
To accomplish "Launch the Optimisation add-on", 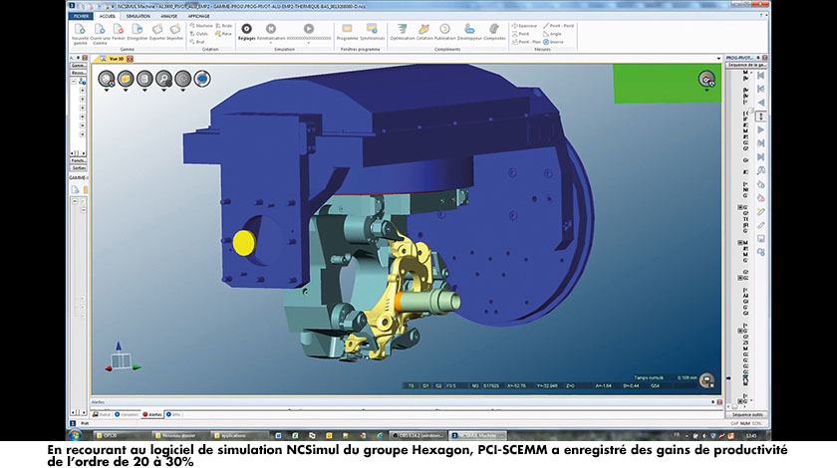I will coord(402,30).
